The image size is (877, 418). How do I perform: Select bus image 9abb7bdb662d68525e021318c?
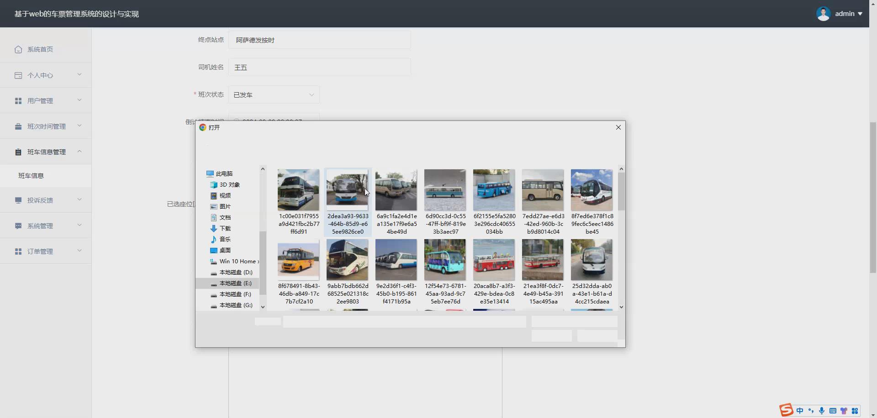tap(348, 272)
